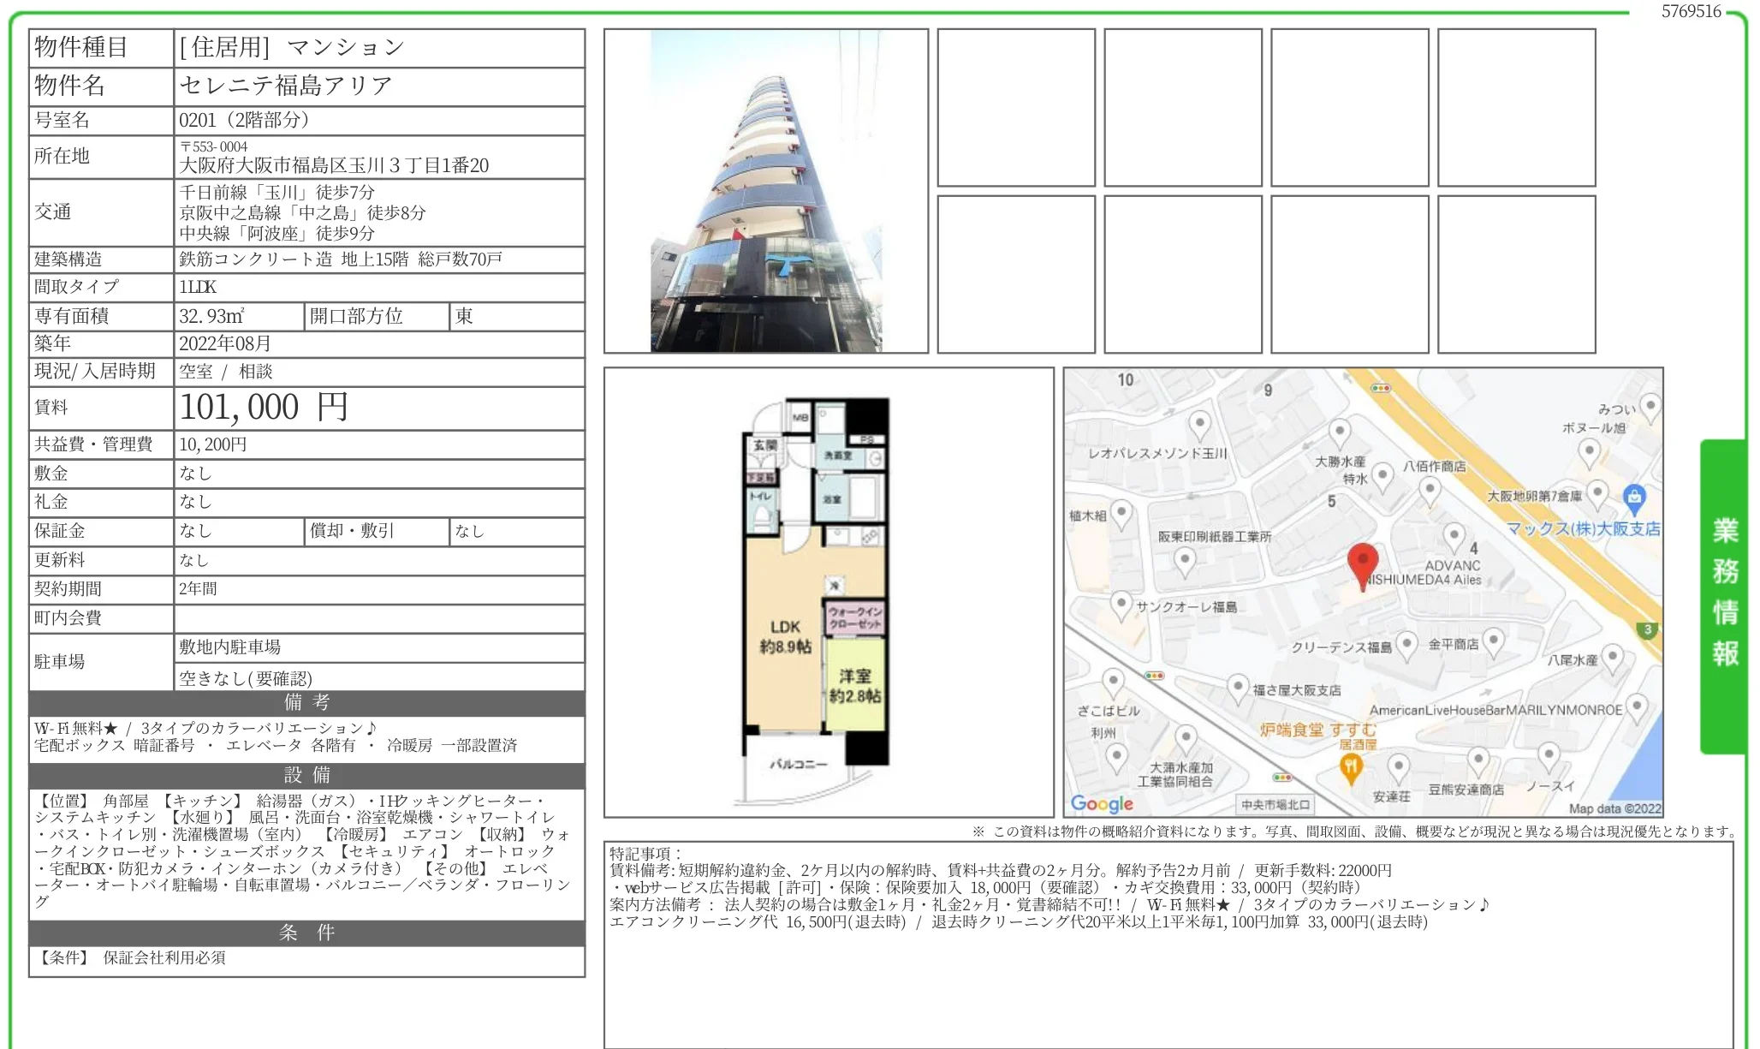Viewport: 1760px width, 1049px height.
Task: Click the 備考 section header
Action: click(x=306, y=703)
